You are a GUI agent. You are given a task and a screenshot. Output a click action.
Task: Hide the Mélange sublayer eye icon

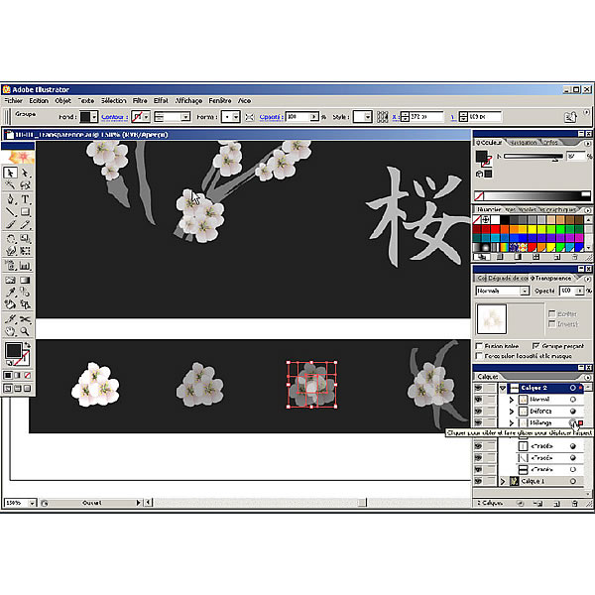pos(478,422)
